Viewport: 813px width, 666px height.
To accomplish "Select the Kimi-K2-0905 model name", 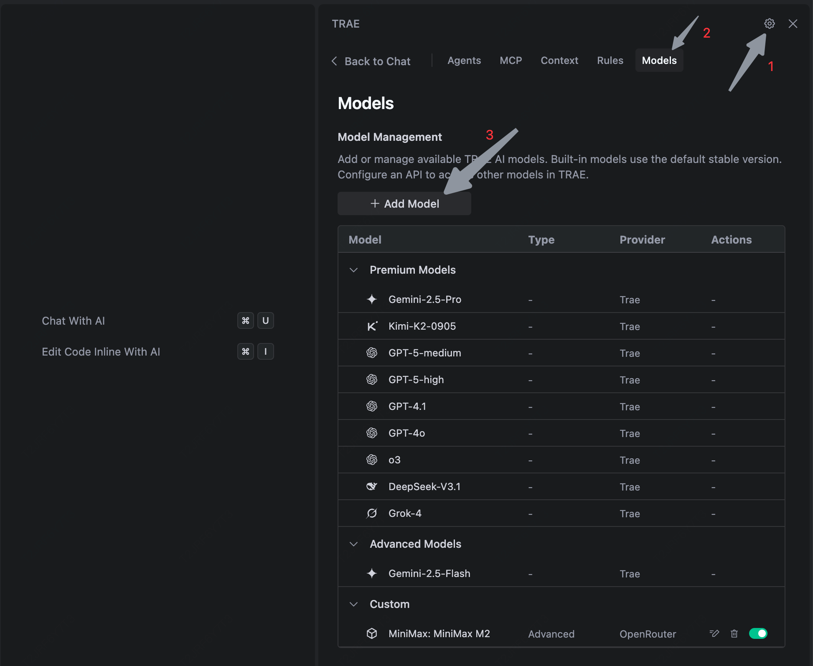I will (422, 326).
